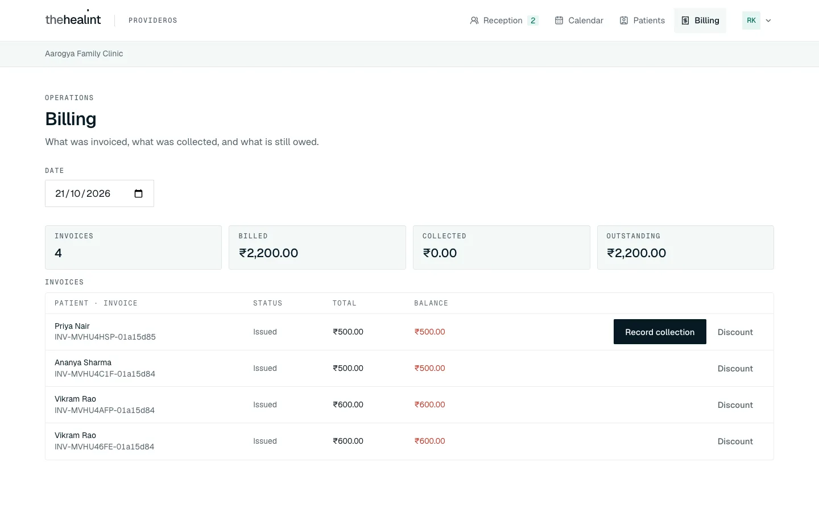This screenshot has width=819, height=512.
Task: Click Priya Nair's red balance ₹500.00
Action: point(429,332)
